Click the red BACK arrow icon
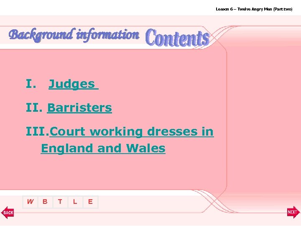Viewport: 301px width, 226px height. pyautogui.click(x=8, y=213)
